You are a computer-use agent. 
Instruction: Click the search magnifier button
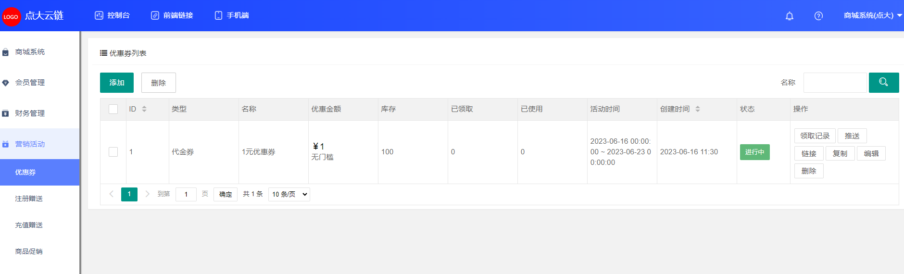click(x=884, y=83)
